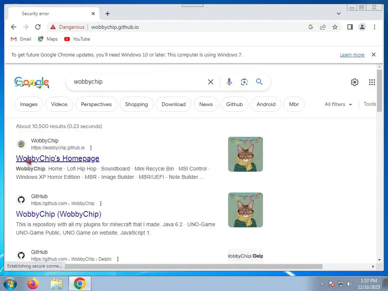Screen dimensions: 388x291
Task: Open Chrome three-dot menu
Action: coord(374,27)
